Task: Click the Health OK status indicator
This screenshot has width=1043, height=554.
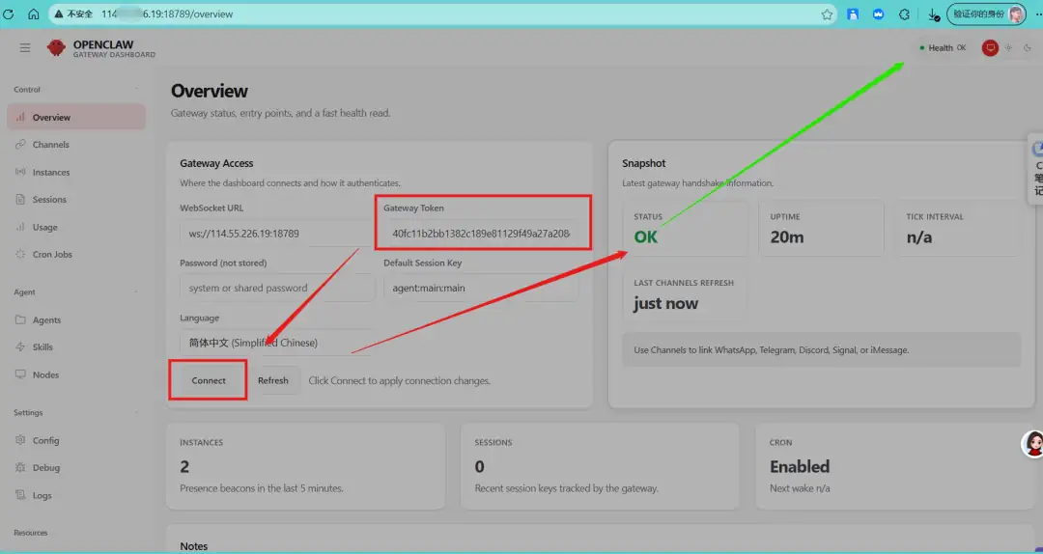Action: pyautogui.click(x=942, y=48)
